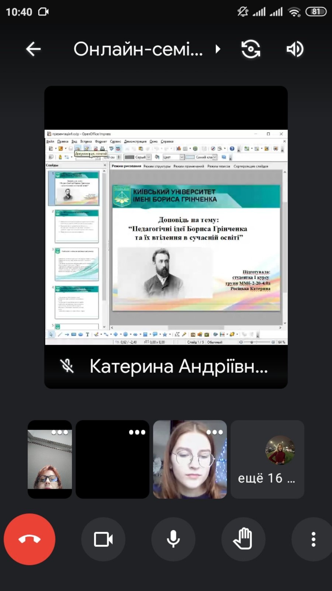332x591 pixels.
Task: Hang up with the red end call button
Action: (x=30, y=539)
